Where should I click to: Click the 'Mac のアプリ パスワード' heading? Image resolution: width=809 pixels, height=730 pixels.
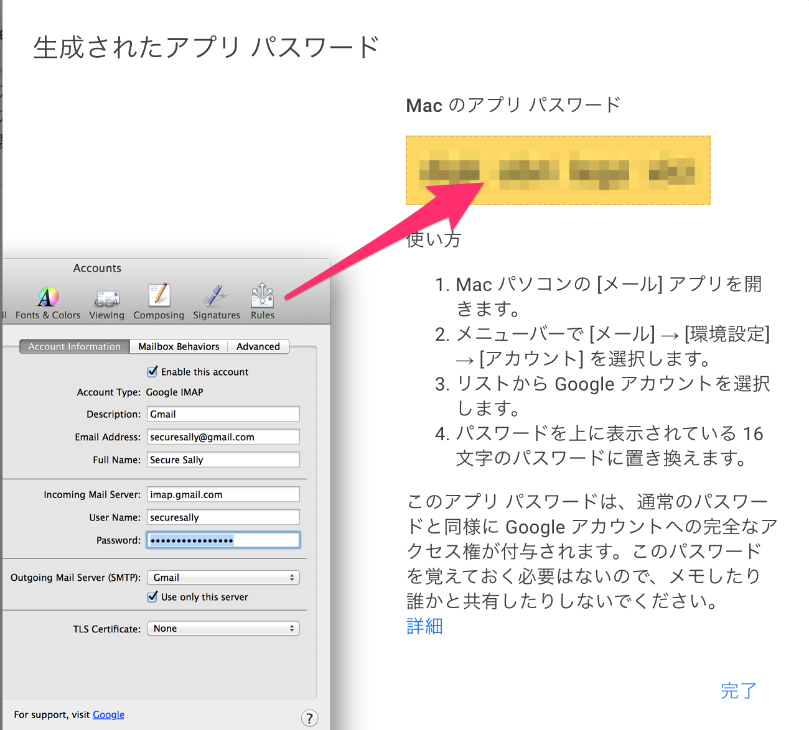[x=513, y=105]
